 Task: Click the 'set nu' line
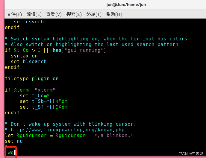point(14,141)
